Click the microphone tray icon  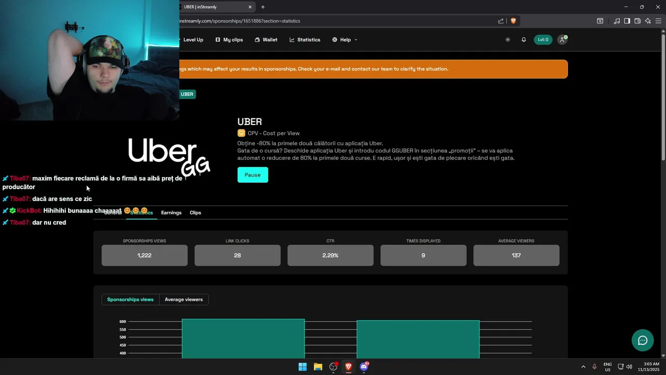(x=594, y=367)
